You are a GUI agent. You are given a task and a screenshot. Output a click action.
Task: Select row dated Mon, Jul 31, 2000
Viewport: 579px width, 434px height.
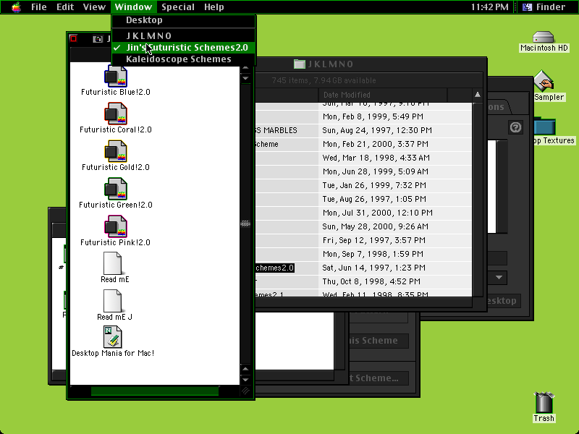[363, 213]
